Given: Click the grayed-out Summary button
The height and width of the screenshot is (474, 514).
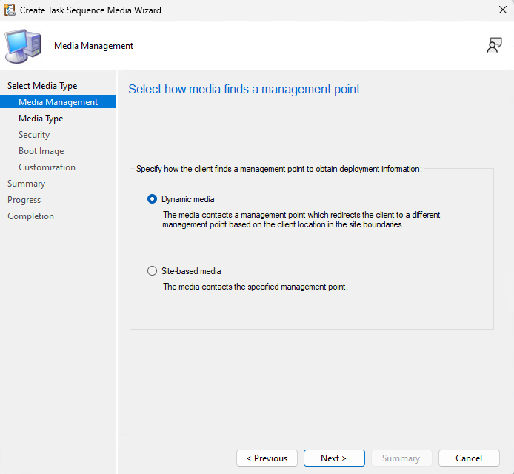Looking at the screenshot, I should coord(401,458).
